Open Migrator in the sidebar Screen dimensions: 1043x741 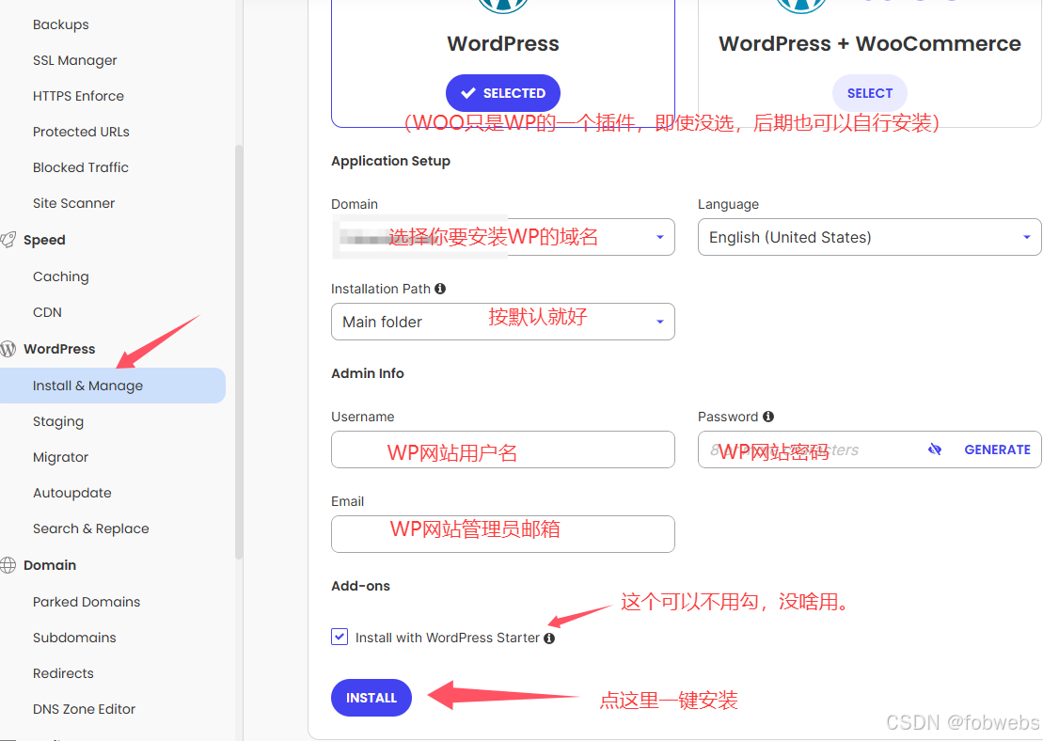(x=60, y=458)
